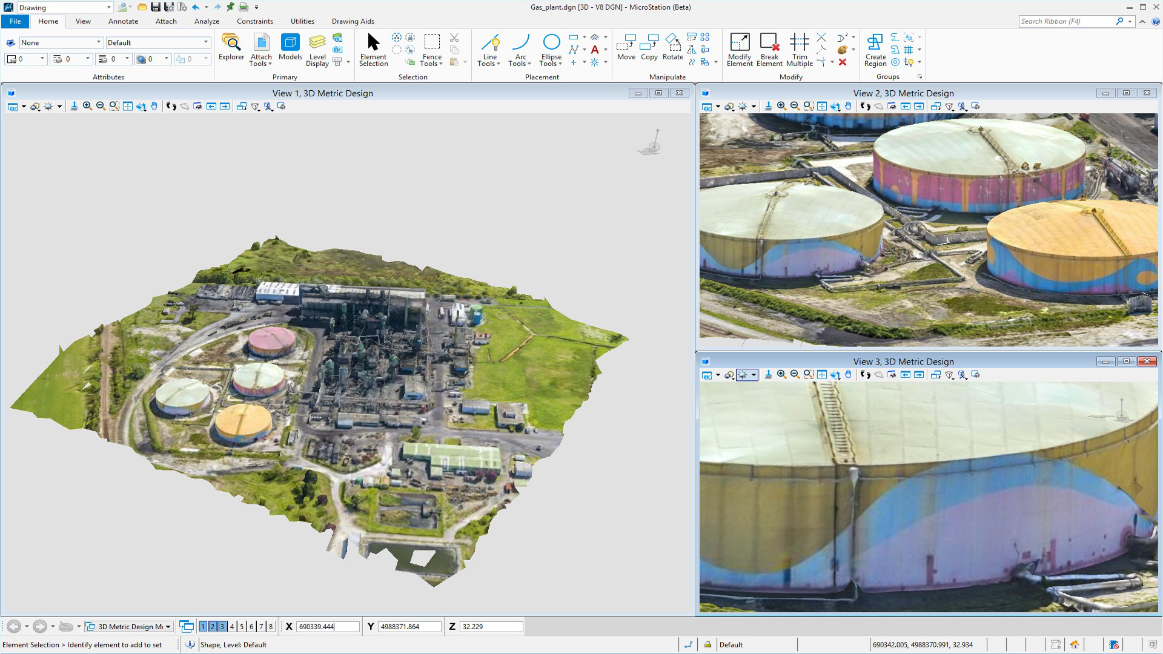Open the 3D Metric Design model dropdown
The image size is (1163, 654).
(x=168, y=627)
